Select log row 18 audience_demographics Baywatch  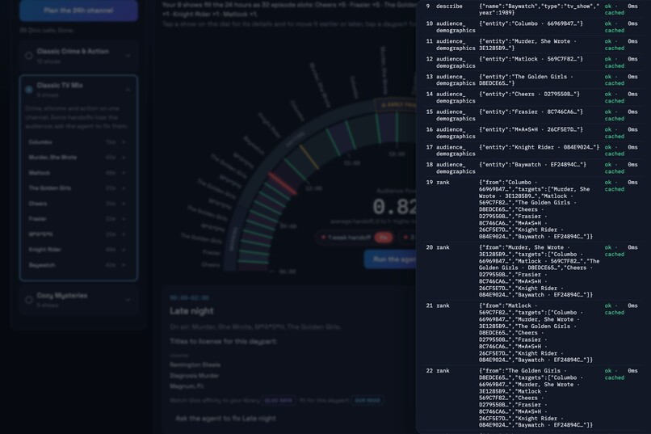[x=533, y=168]
